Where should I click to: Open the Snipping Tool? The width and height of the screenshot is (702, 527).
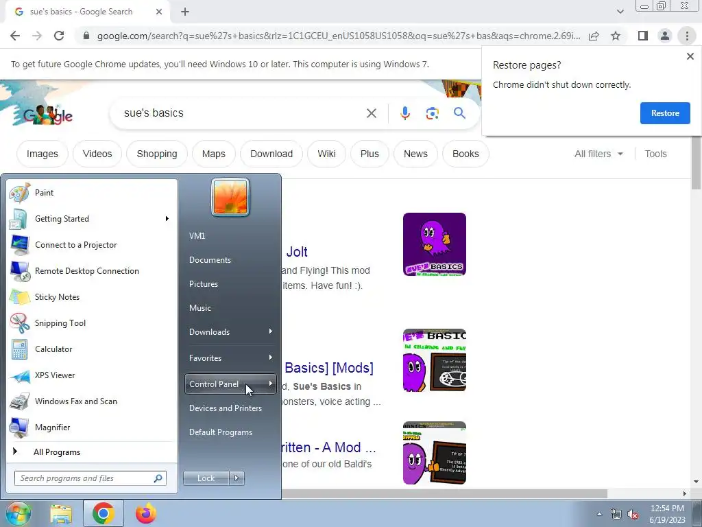point(92,323)
